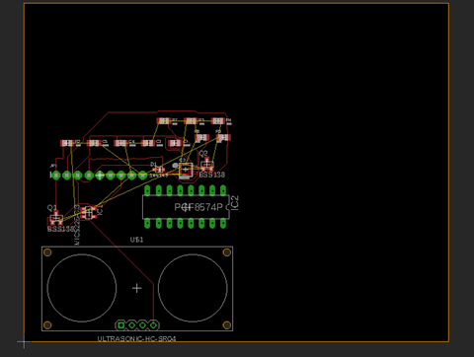Select the last green pad of JP1 header
The width and height of the screenshot is (474, 357).
(x=142, y=176)
